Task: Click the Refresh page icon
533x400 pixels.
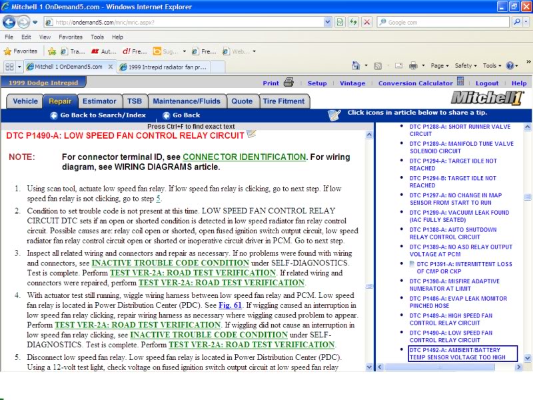Action: pos(354,23)
